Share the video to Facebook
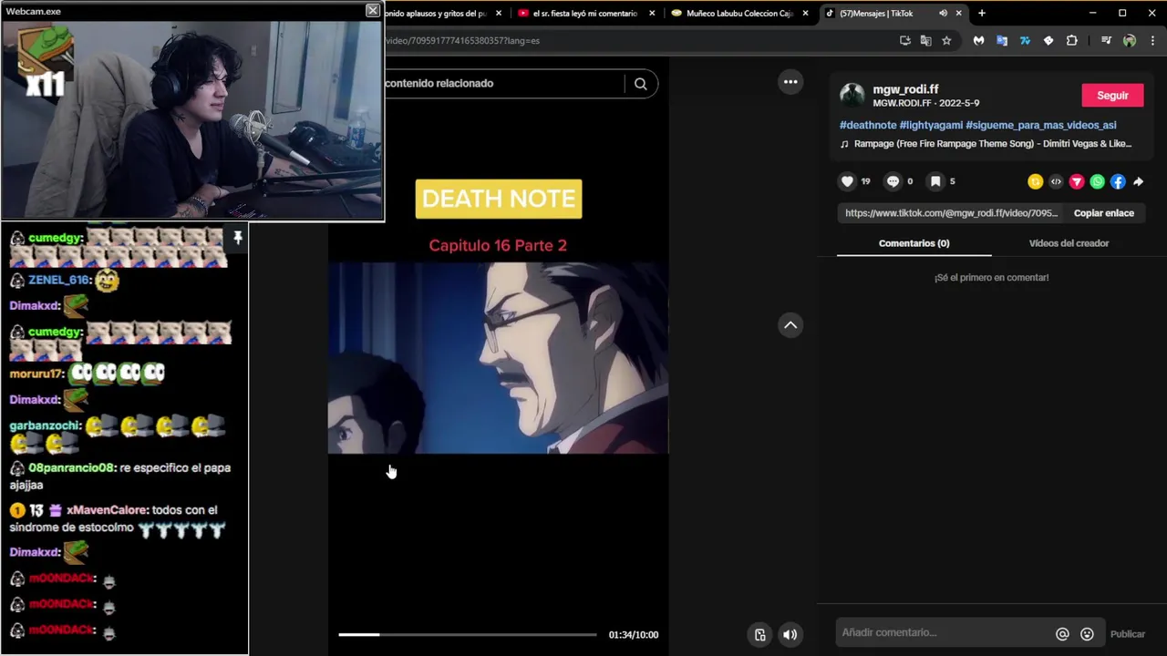Viewport: 1167px width, 656px height. (1118, 181)
